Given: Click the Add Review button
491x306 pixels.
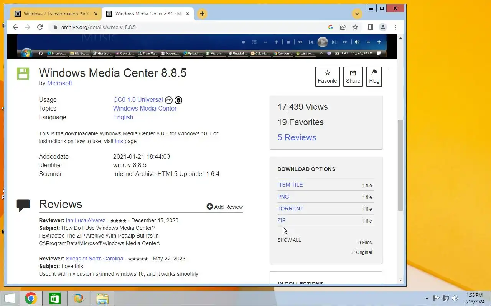Looking at the screenshot, I should [x=225, y=207].
